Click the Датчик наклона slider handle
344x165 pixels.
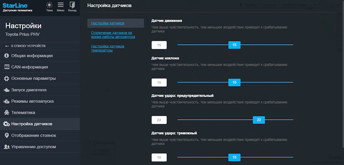click(x=234, y=82)
